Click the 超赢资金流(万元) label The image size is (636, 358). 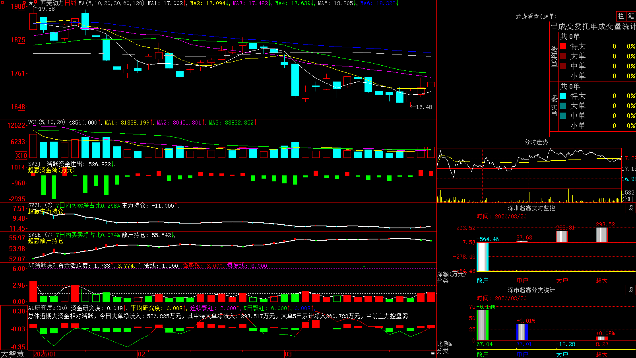(x=51, y=170)
